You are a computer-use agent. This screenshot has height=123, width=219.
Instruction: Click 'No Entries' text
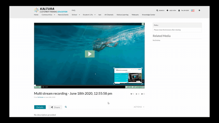pyautogui.click(x=156, y=40)
